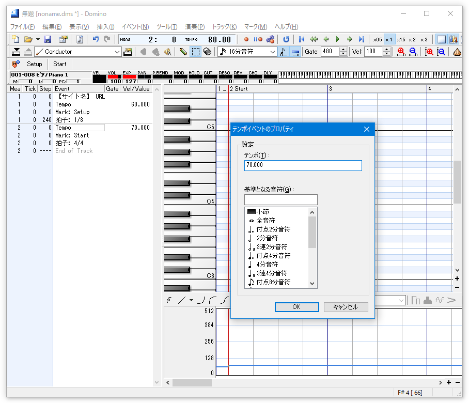Click the piano roll vertical scrollbar thumb

pyautogui.click(x=457, y=182)
